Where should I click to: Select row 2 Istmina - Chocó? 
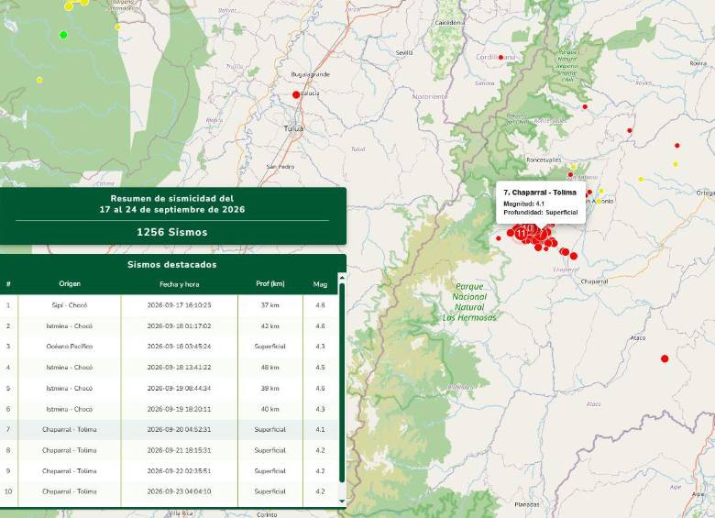click(x=169, y=326)
